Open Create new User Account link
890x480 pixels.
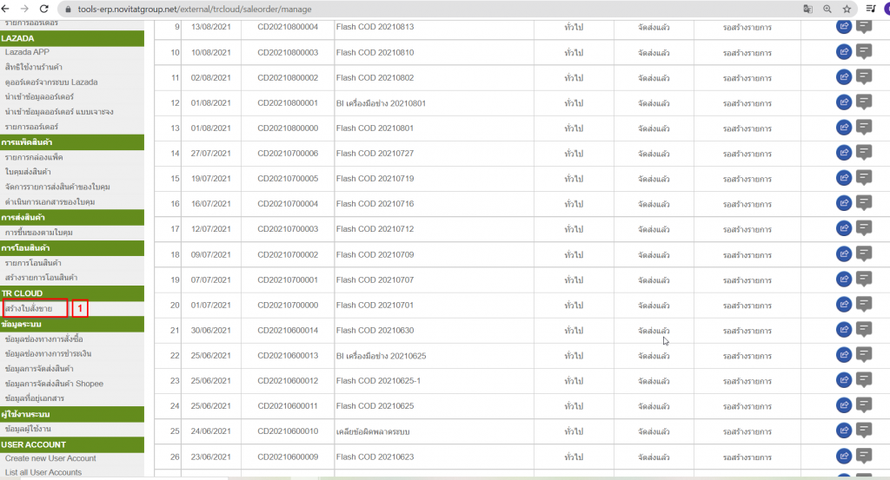click(x=50, y=458)
